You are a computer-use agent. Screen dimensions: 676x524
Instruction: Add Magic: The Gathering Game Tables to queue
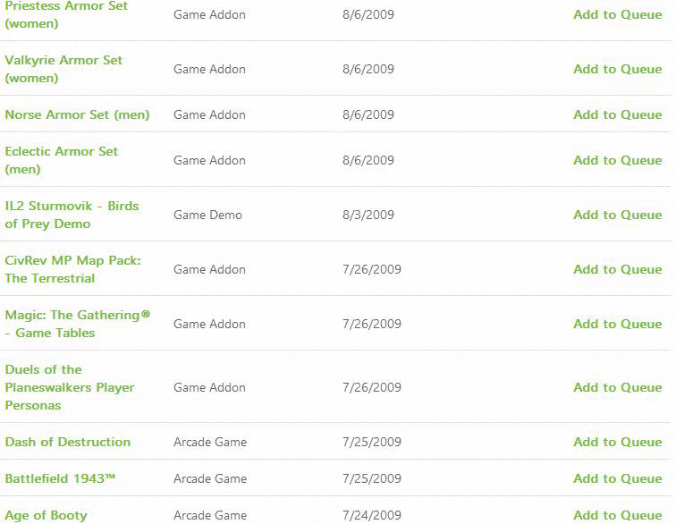tap(617, 324)
